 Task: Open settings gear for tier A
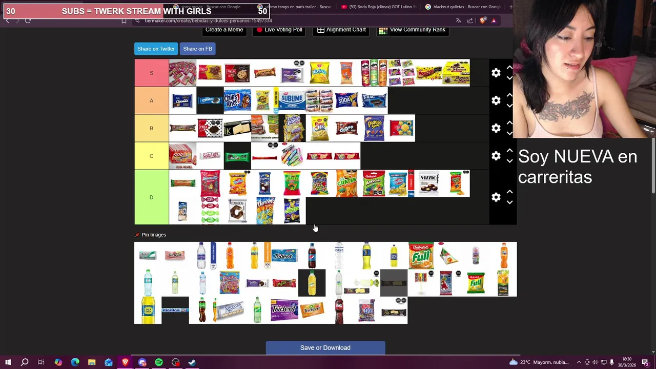click(x=496, y=100)
